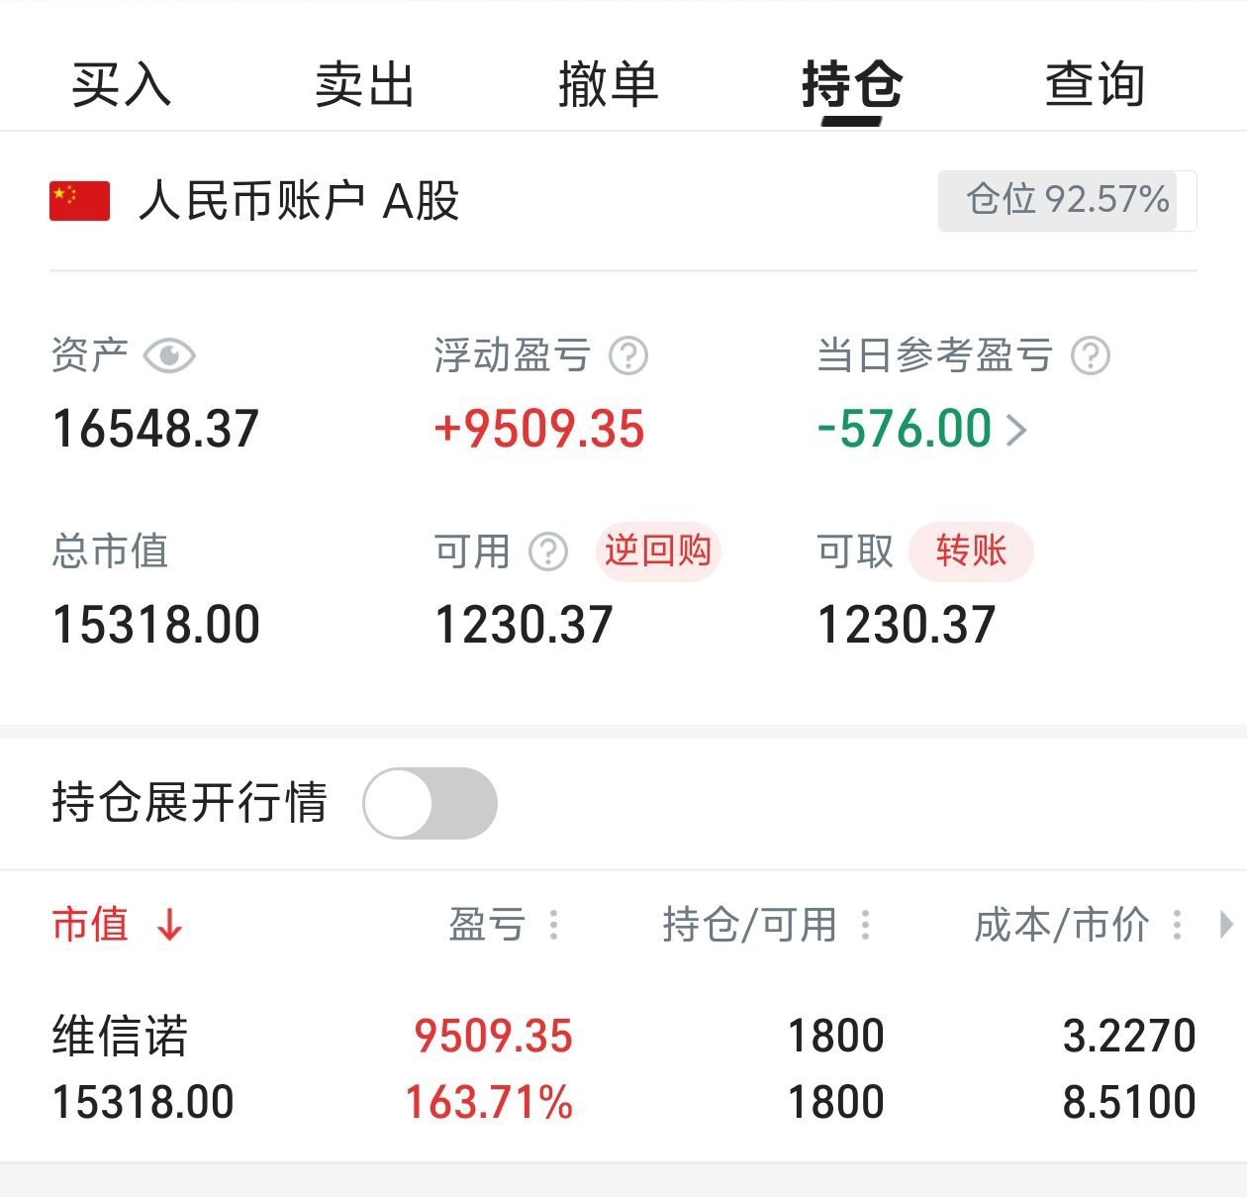1247x1197 pixels.
Task: Toggle asset visibility eye icon
Action: click(x=169, y=355)
